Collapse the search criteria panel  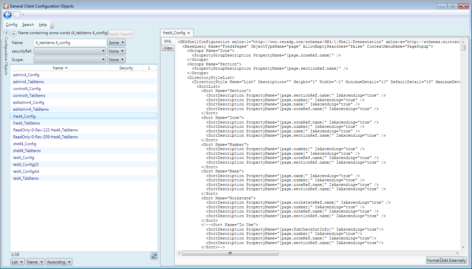14,34
